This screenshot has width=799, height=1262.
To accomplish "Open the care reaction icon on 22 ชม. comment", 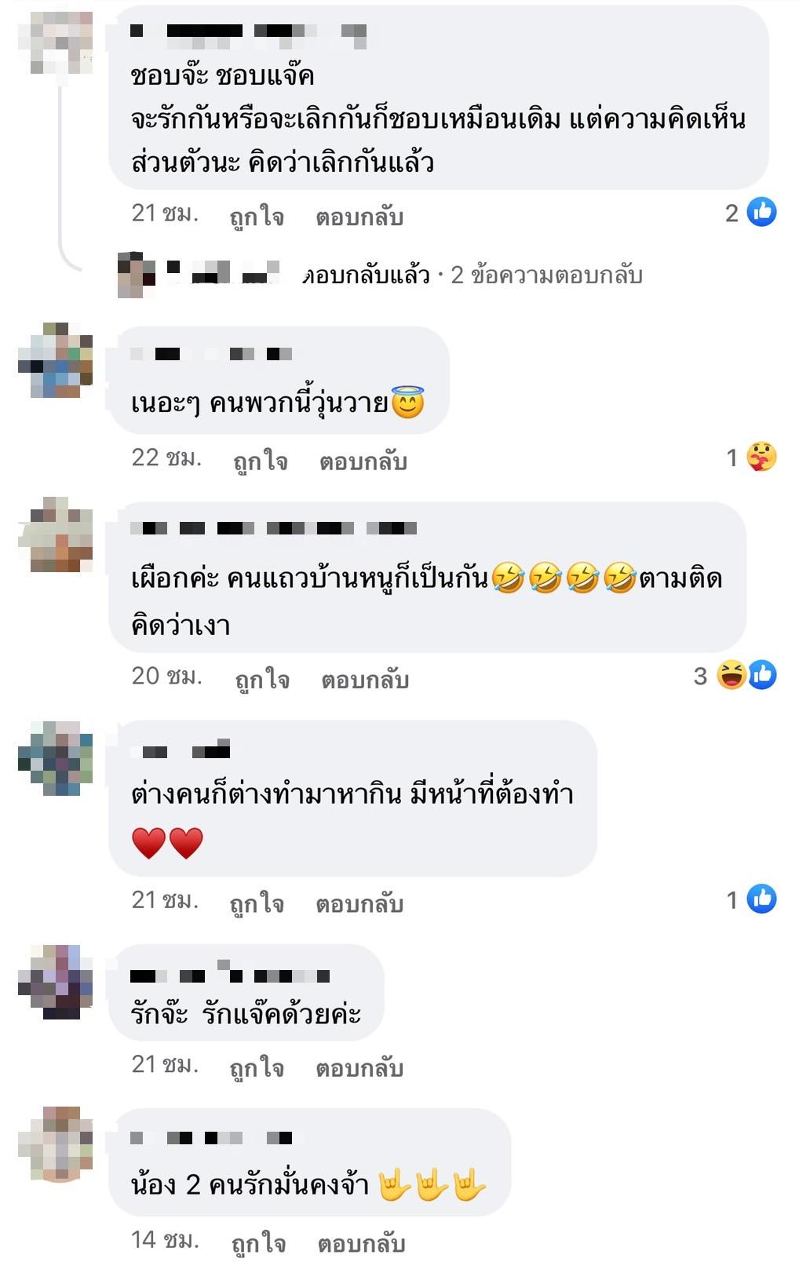I will tap(761, 457).
